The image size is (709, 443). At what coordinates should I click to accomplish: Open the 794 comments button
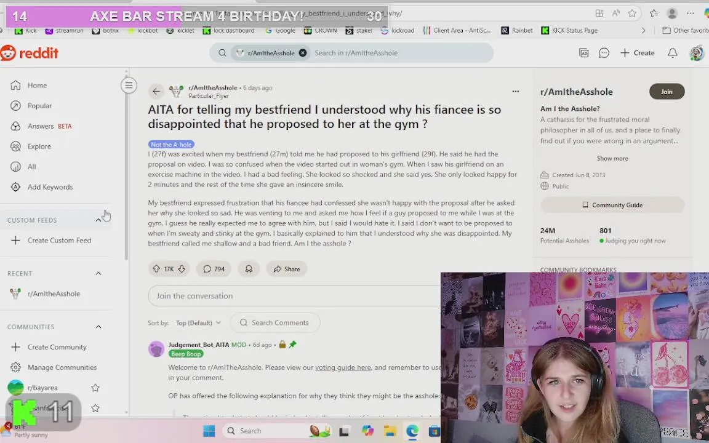click(x=214, y=269)
